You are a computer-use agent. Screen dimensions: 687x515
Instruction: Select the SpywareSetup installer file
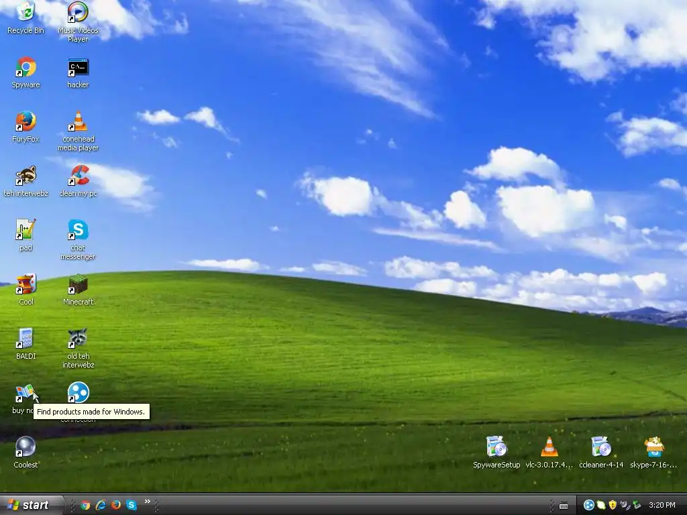(x=496, y=453)
